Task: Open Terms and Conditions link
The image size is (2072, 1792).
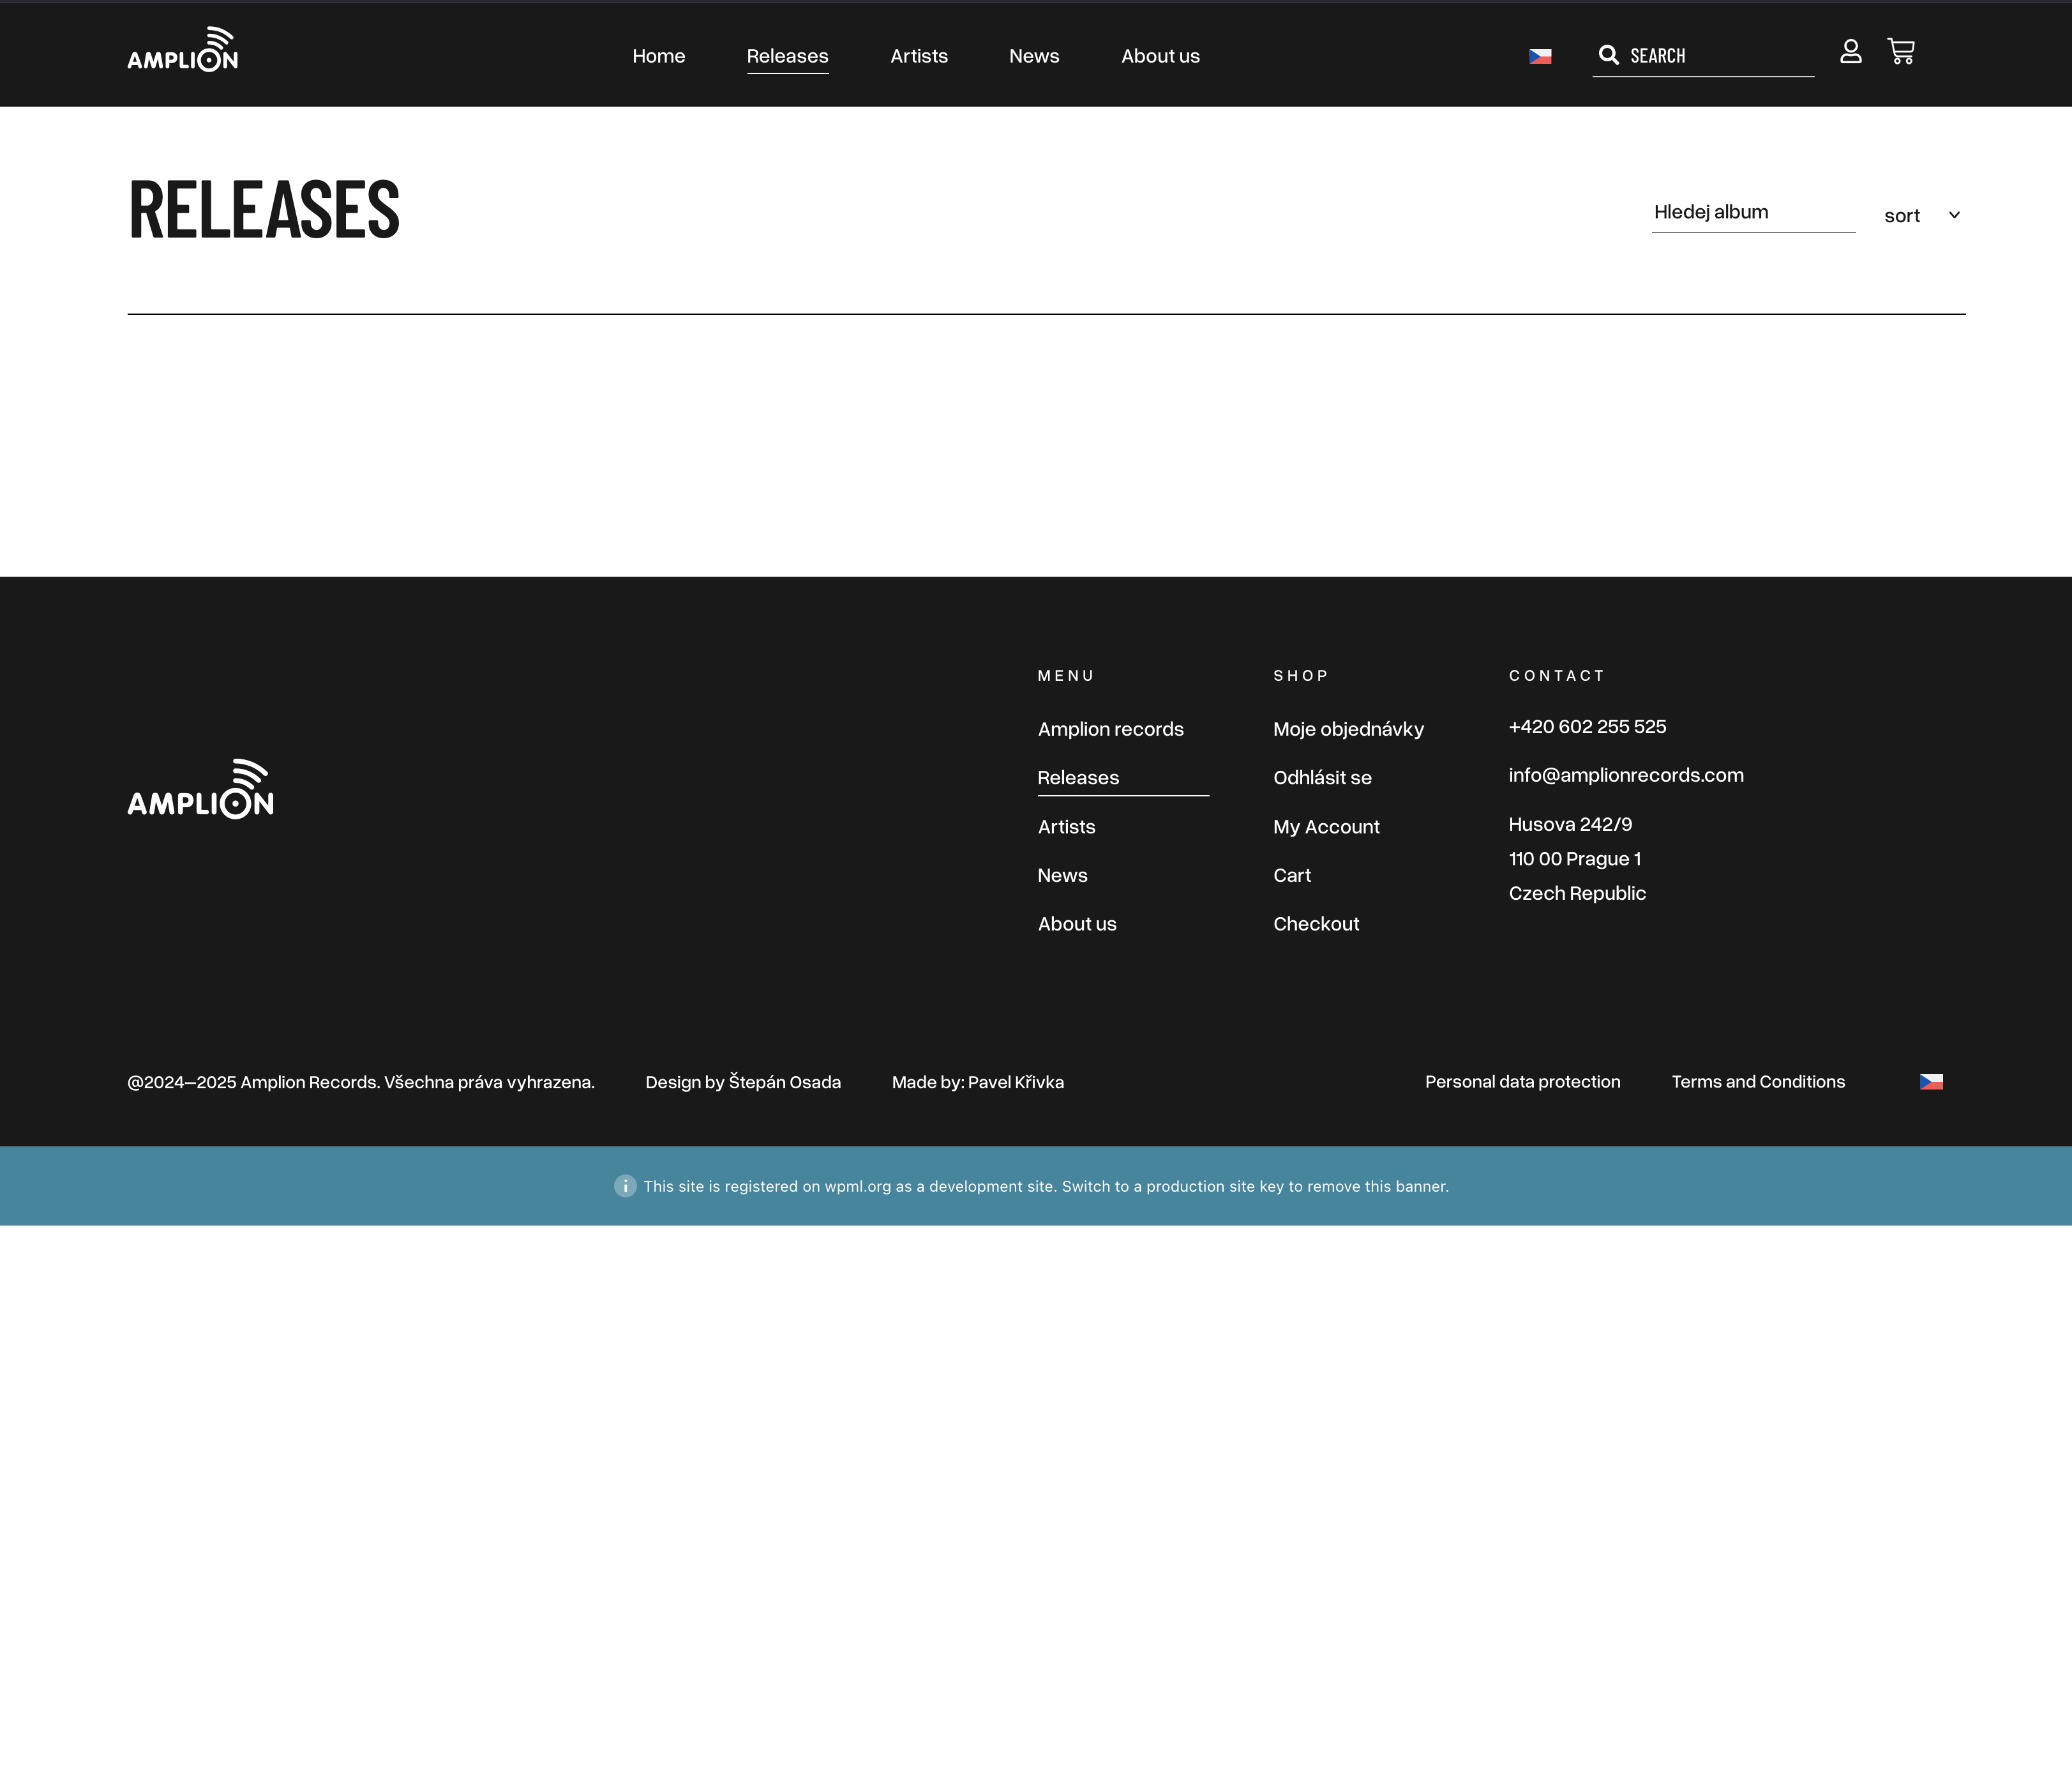Action: point(1758,1082)
